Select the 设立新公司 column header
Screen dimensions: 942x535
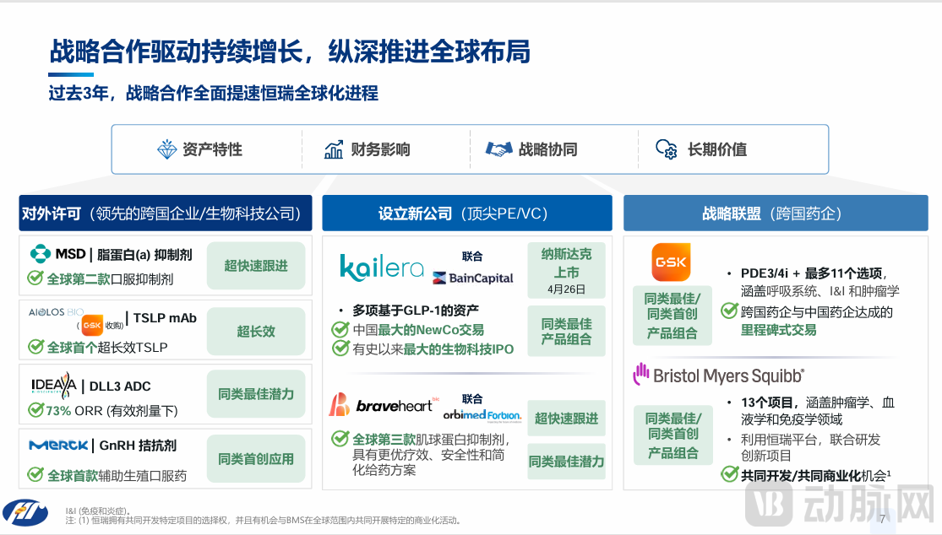pyautogui.click(x=467, y=213)
